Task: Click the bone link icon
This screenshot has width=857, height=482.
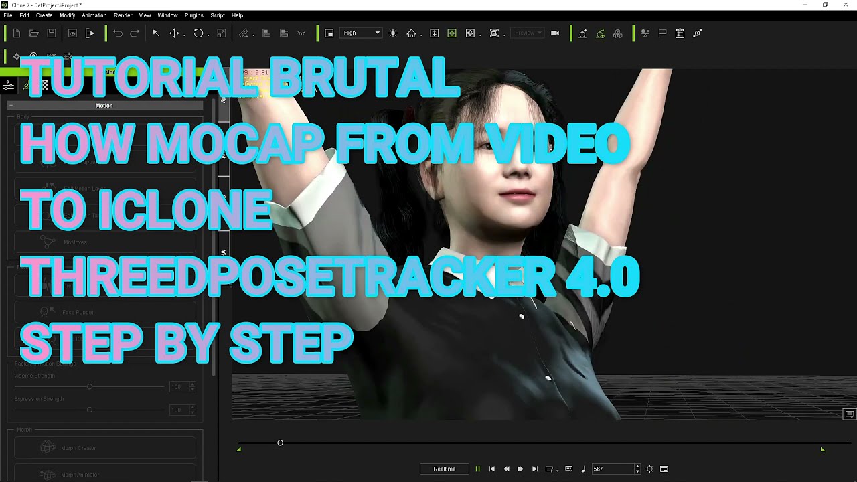Action: coord(697,33)
